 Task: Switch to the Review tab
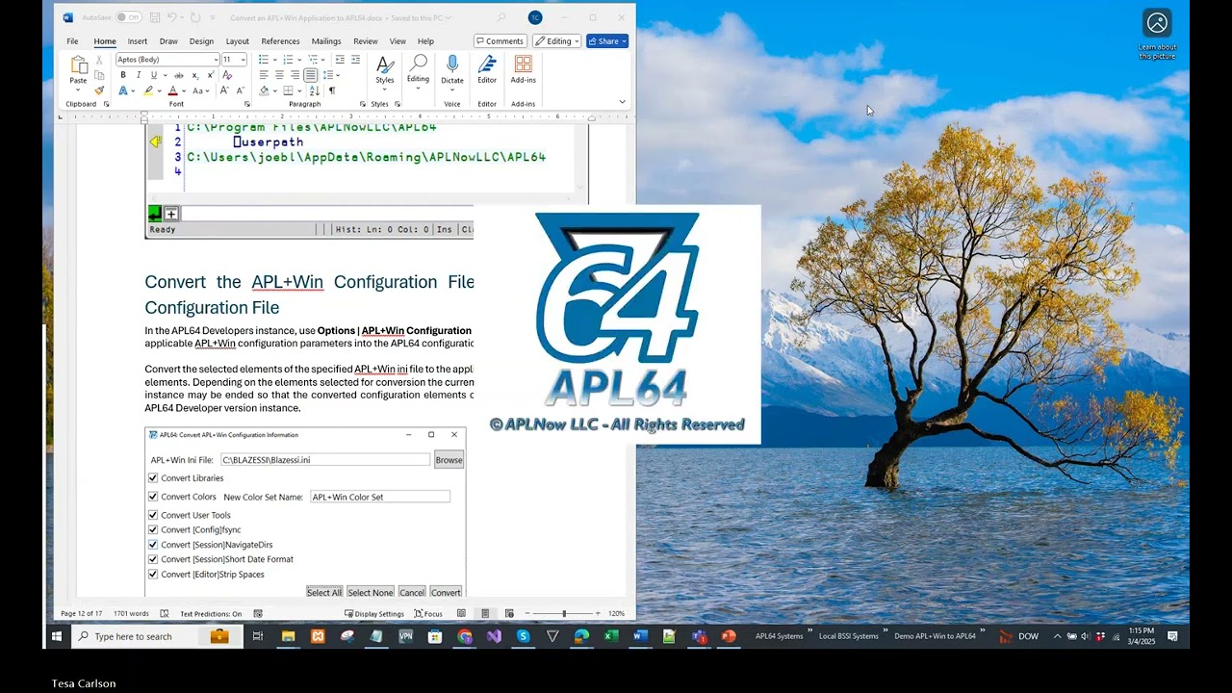pos(365,41)
